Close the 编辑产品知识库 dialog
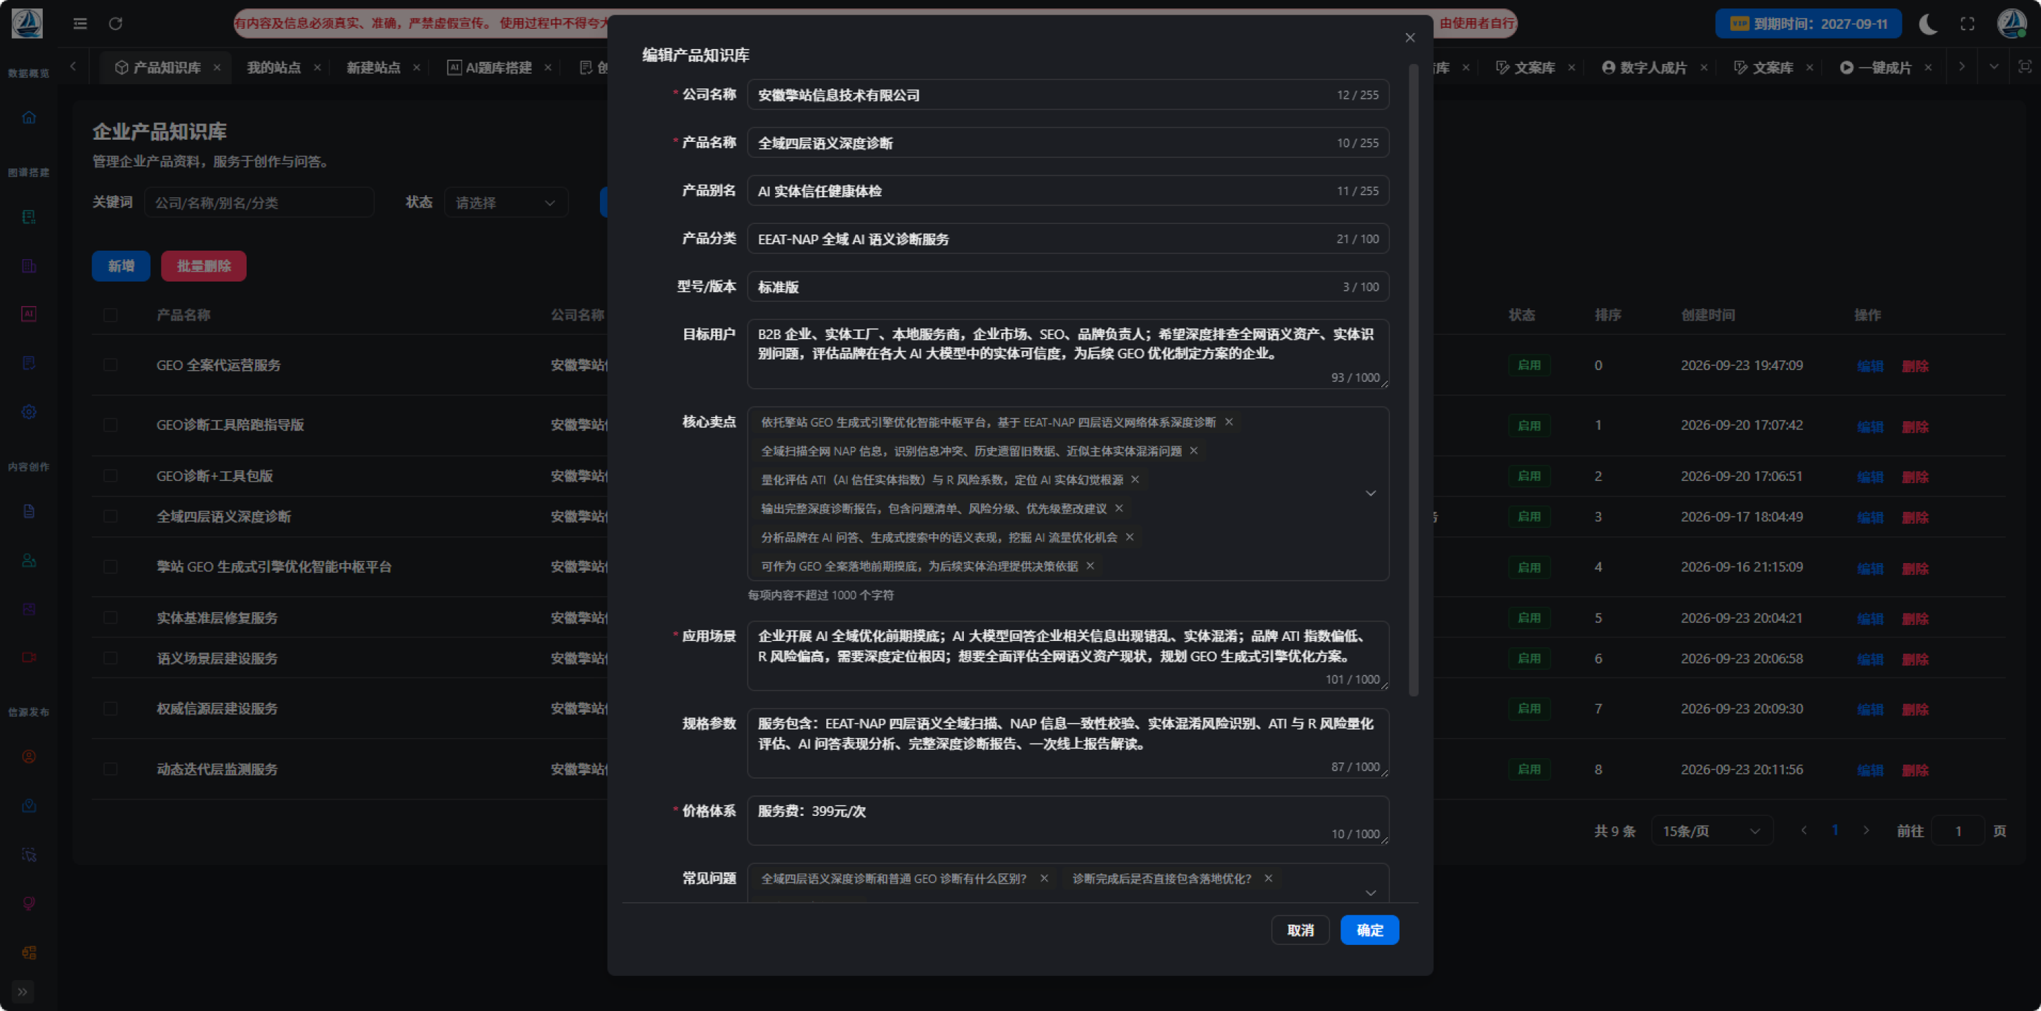This screenshot has width=2041, height=1011. coord(1409,37)
